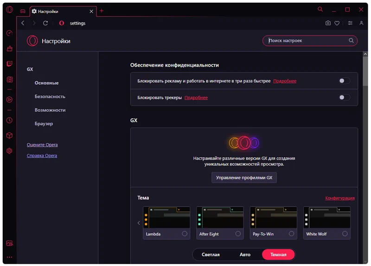
Task: Open the Player sidebar icon
Action: pyautogui.click(x=9, y=99)
